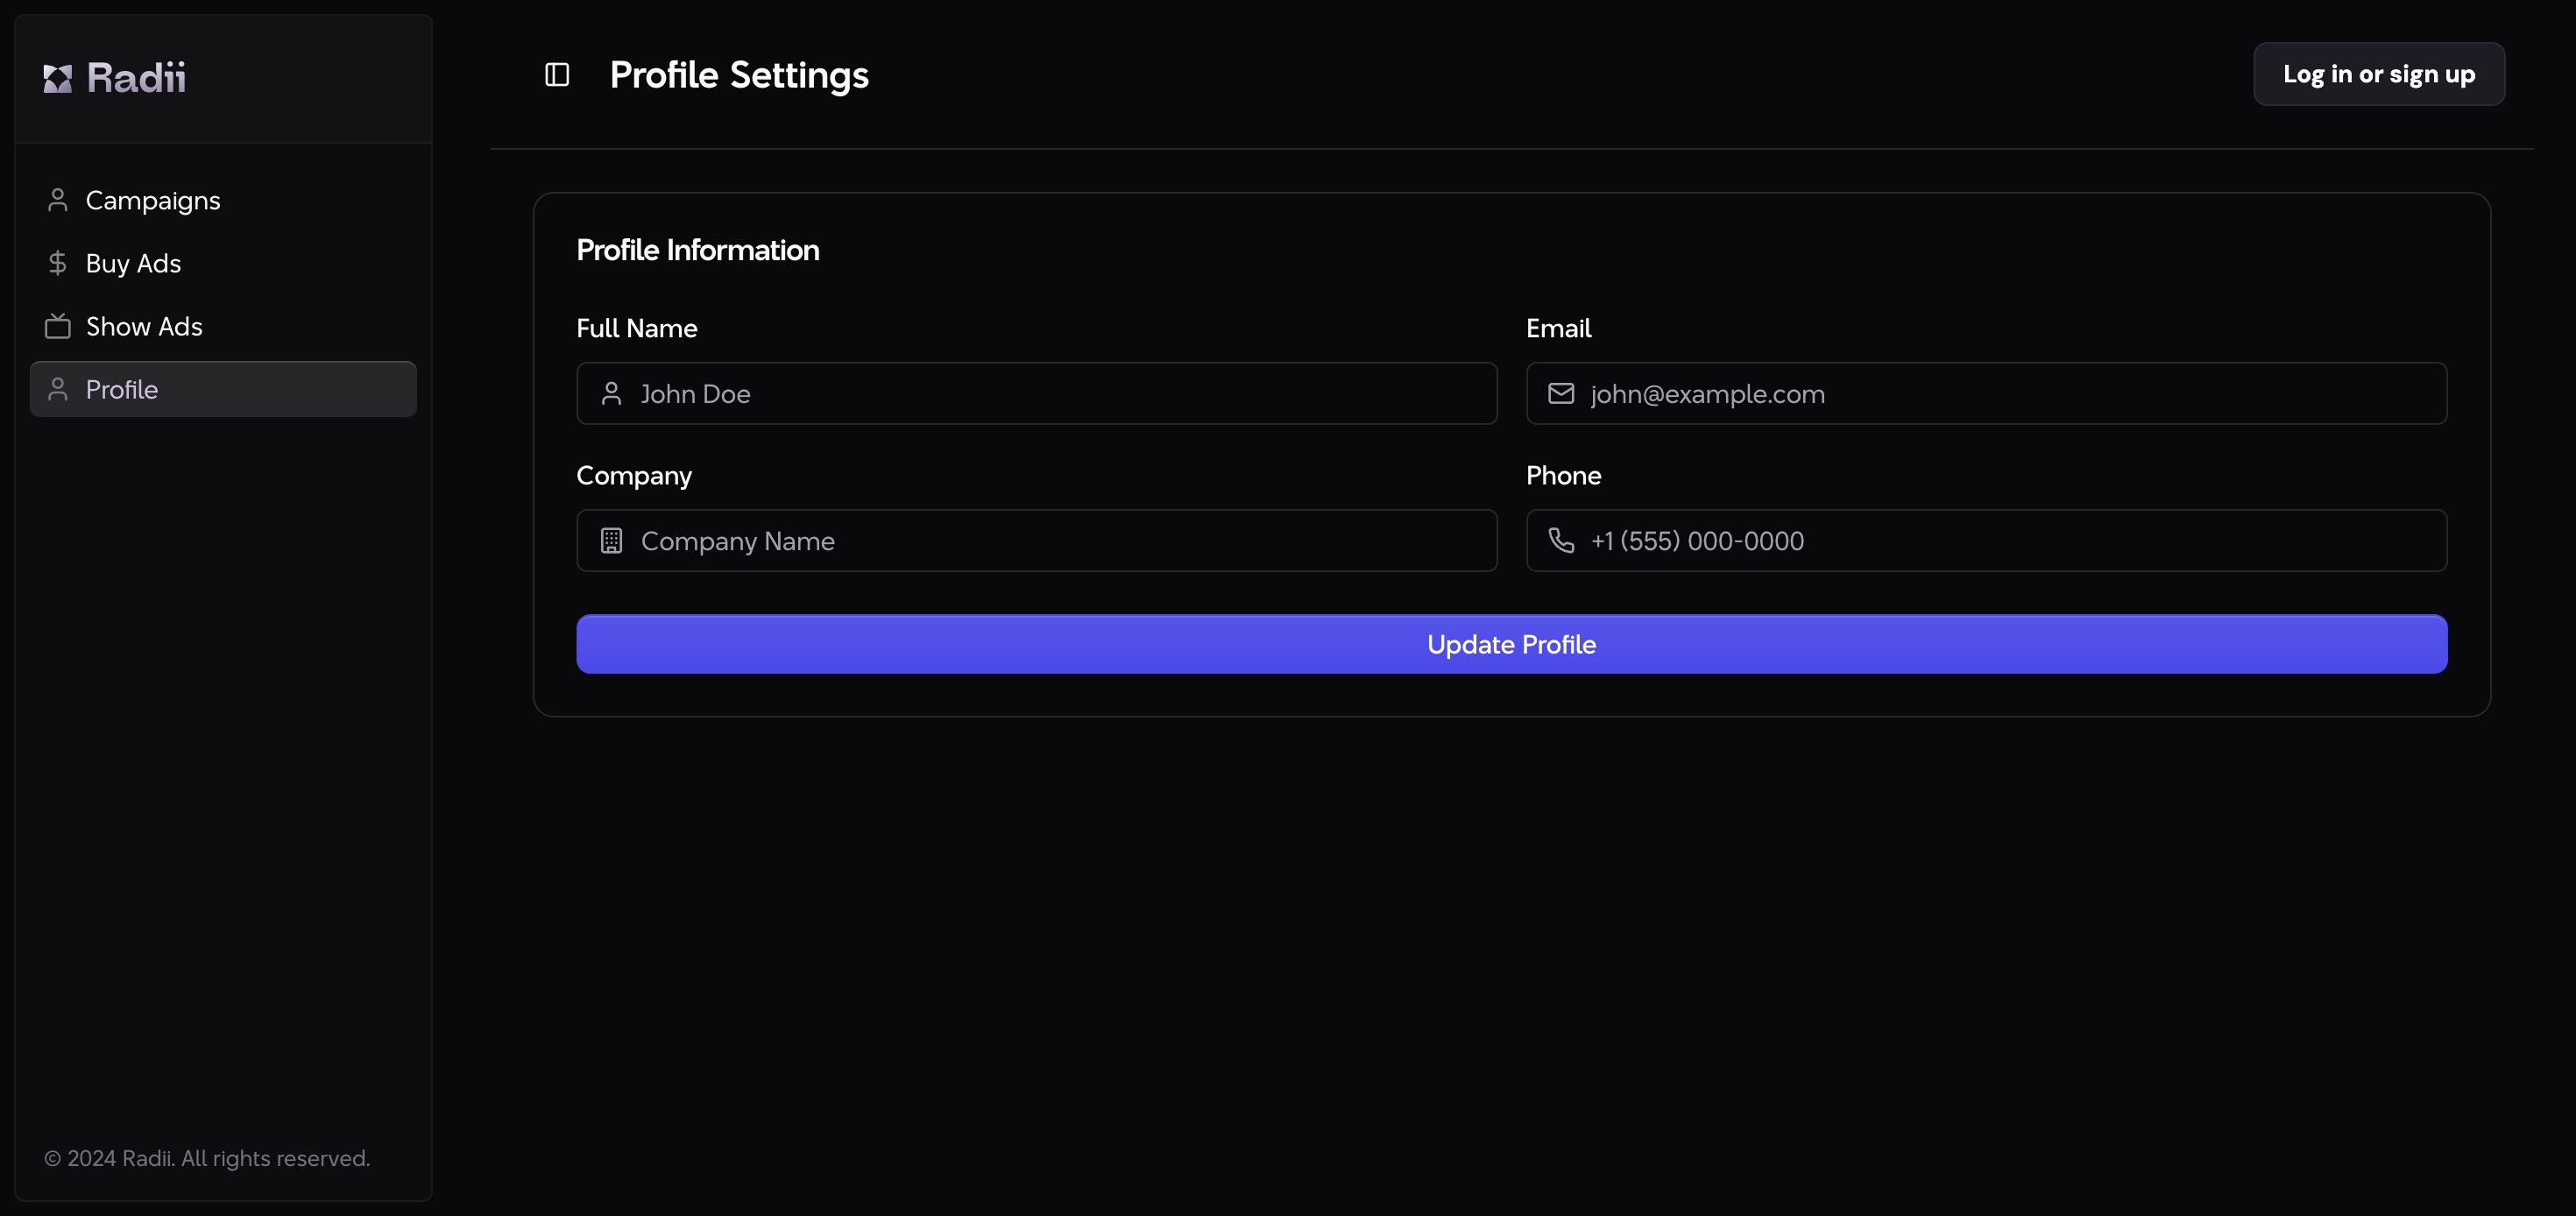Click the Profile person icon in sidebar
2576x1216 pixels.
tap(58, 388)
